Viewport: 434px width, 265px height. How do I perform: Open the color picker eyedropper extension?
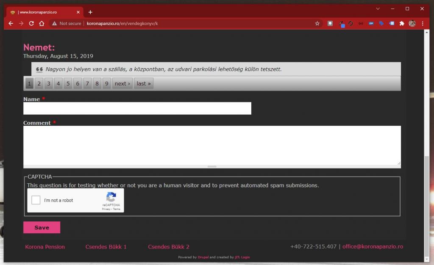[x=341, y=24]
